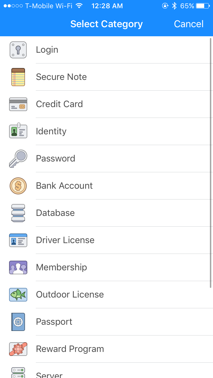Tap the Passport booklet icon
The width and height of the screenshot is (213, 378).
point(18,322)
